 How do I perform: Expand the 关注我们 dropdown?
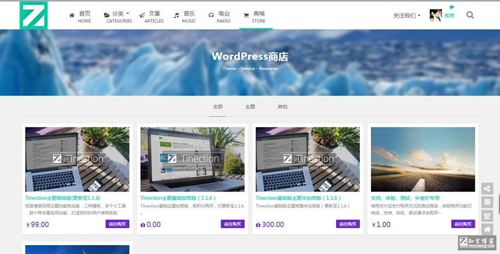pos(407,15)
